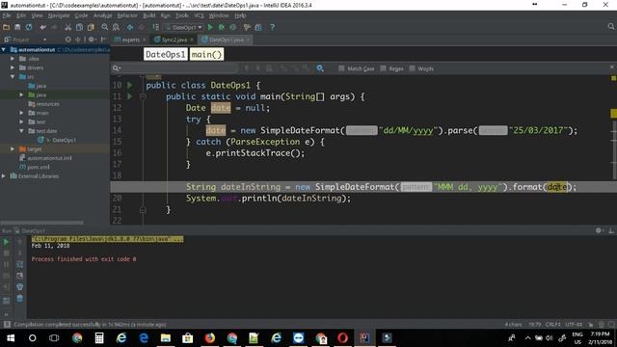Enable the Words checkbox

412,68
